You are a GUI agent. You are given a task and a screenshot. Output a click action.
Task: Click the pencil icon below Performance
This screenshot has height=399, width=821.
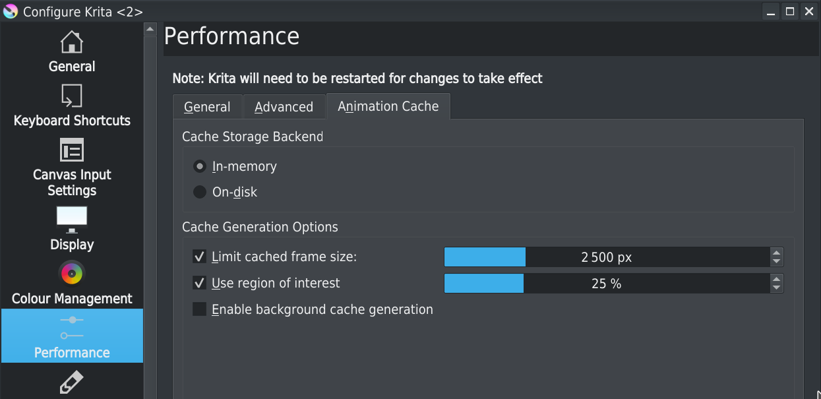(71, 383)
